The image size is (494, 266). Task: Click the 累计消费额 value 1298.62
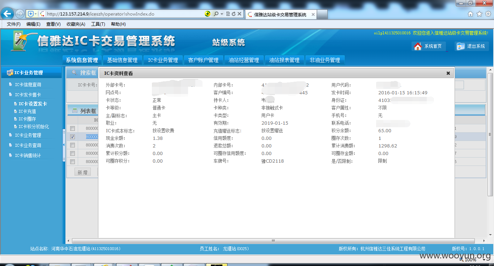[388, 146]
